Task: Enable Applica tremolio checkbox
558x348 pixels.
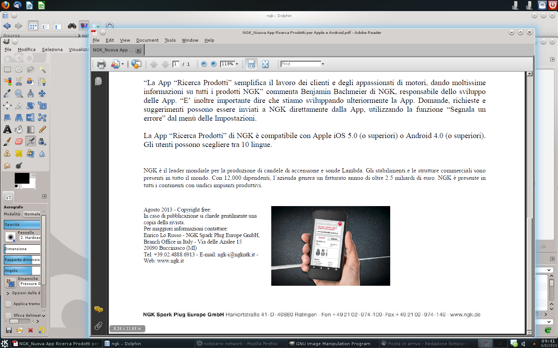Action: (8, 304)
